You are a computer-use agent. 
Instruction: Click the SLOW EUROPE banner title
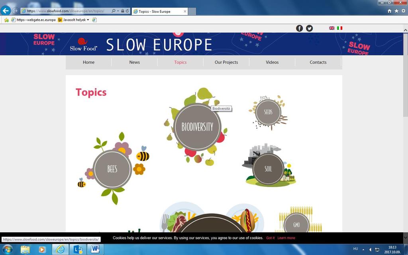click(x=159, y=45)
